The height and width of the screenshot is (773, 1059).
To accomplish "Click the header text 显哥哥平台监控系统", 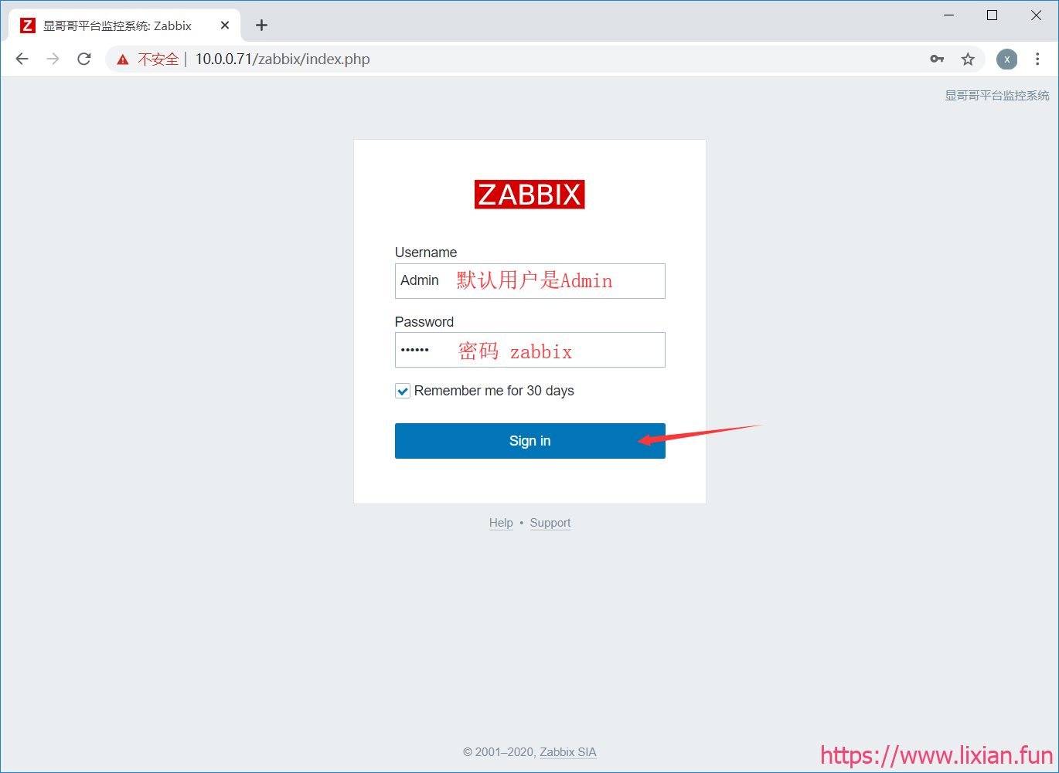I will pos(997,96).
